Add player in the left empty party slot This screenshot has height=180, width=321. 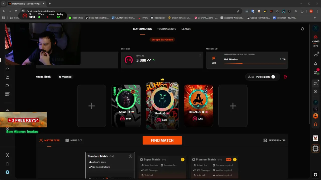92,106
